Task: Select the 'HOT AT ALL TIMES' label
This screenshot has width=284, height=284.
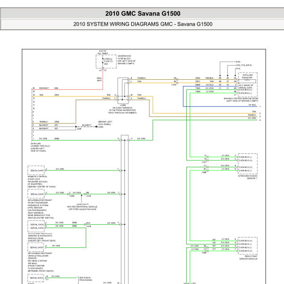Action: click(x=103, y=52)
